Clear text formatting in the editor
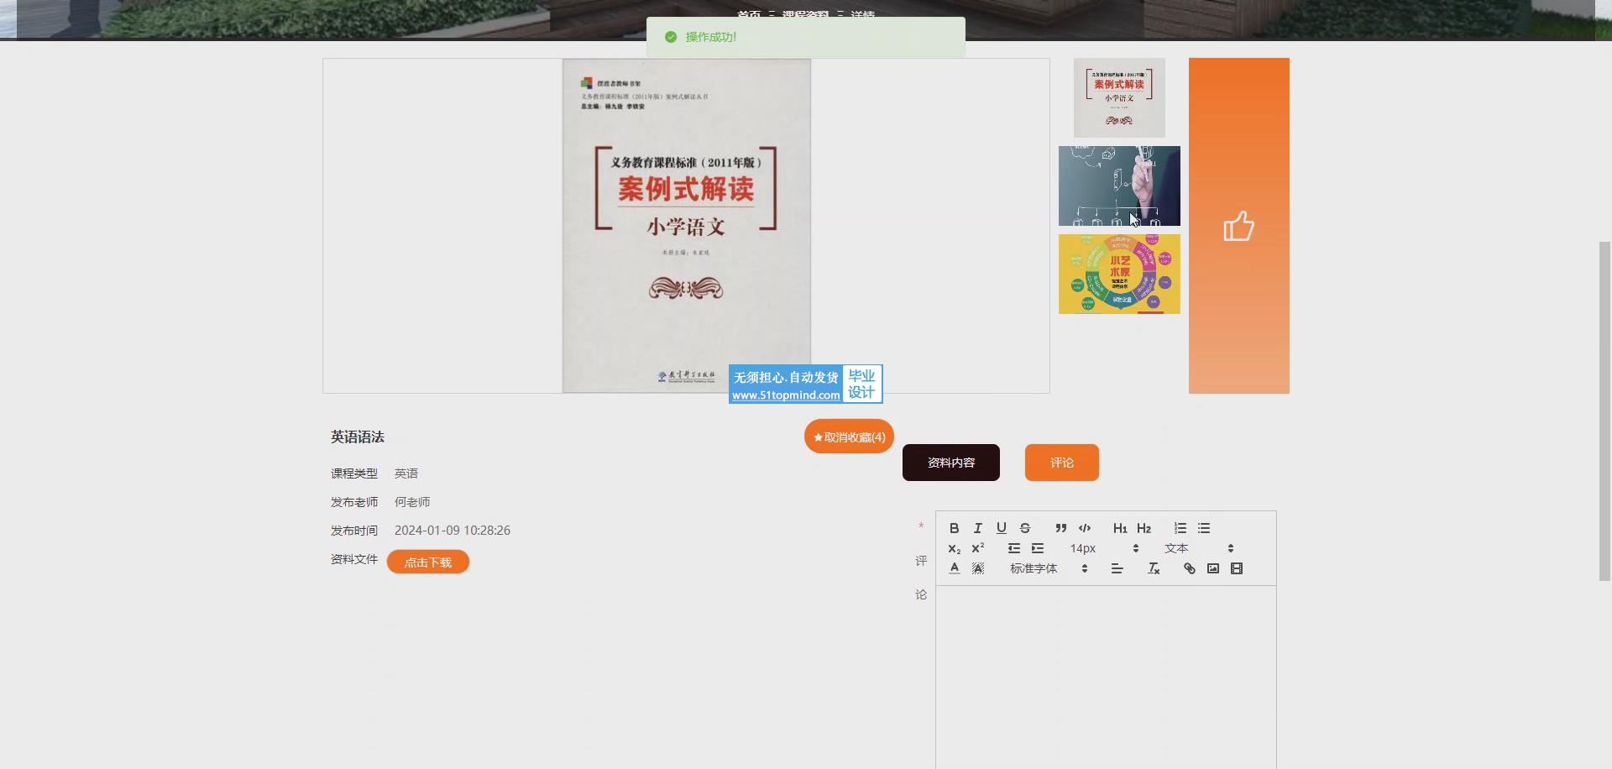This screenshot has height=769, width=1612. coord(1154,568)
